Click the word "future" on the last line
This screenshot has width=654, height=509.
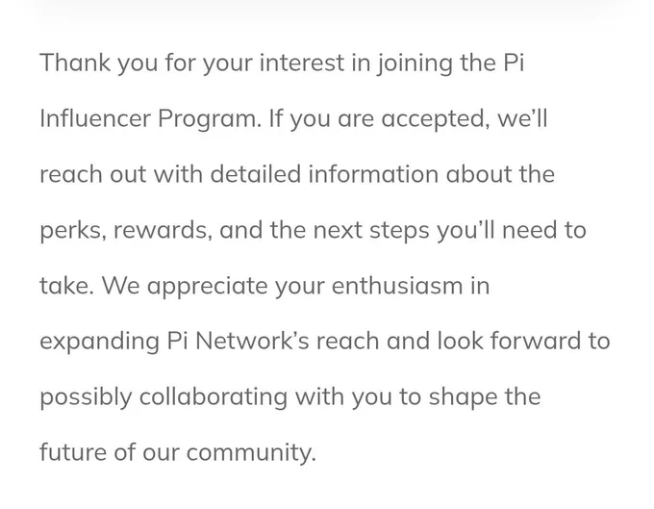(x=73, y=452)
